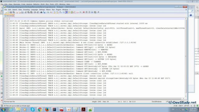
Task: Toggle synchronized horizontal scrolling
Action: (57, 12)
